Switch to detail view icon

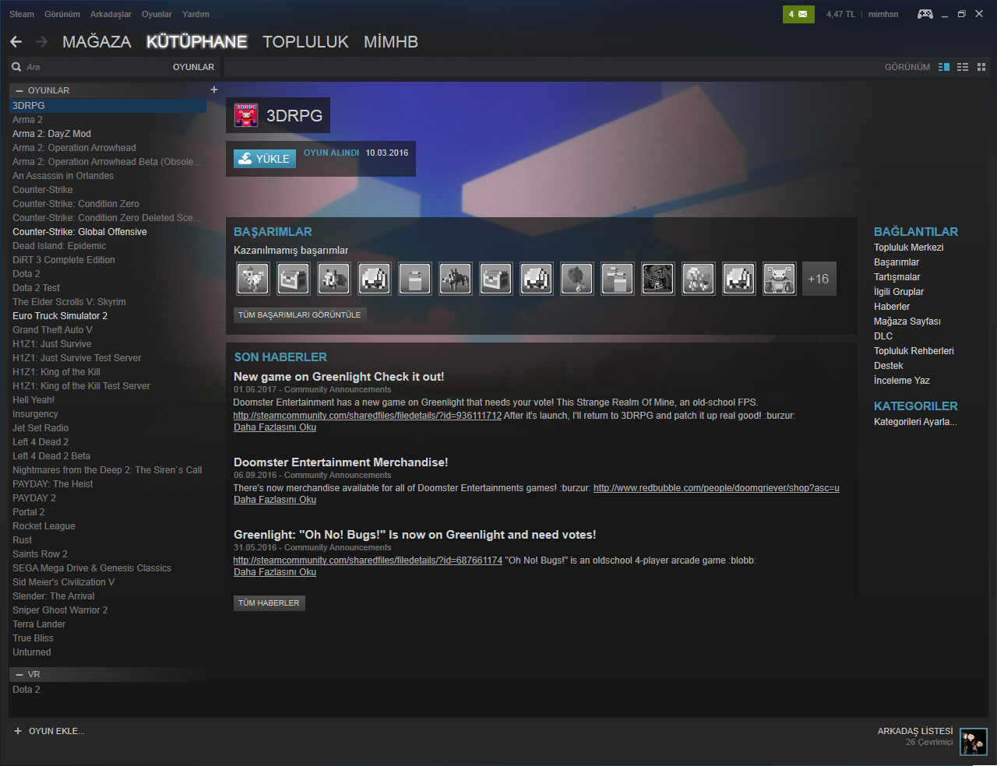point(944,67)
